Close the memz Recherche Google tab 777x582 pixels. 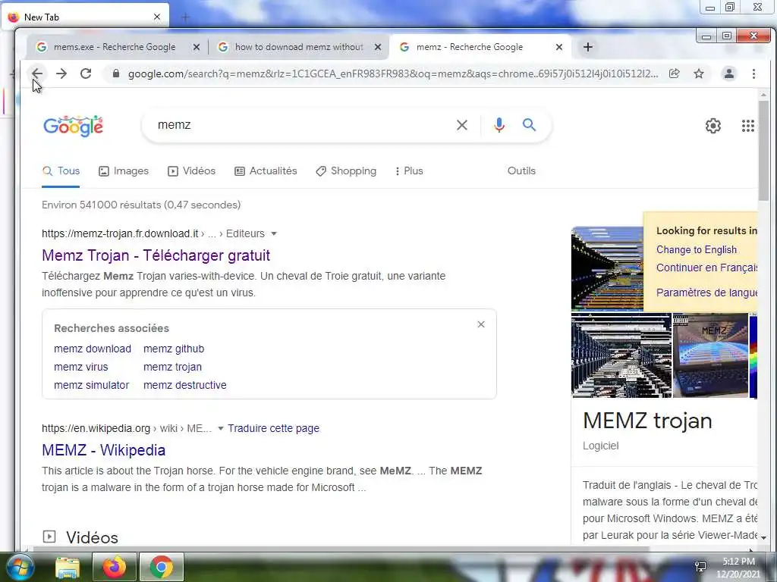click(559, 47)
